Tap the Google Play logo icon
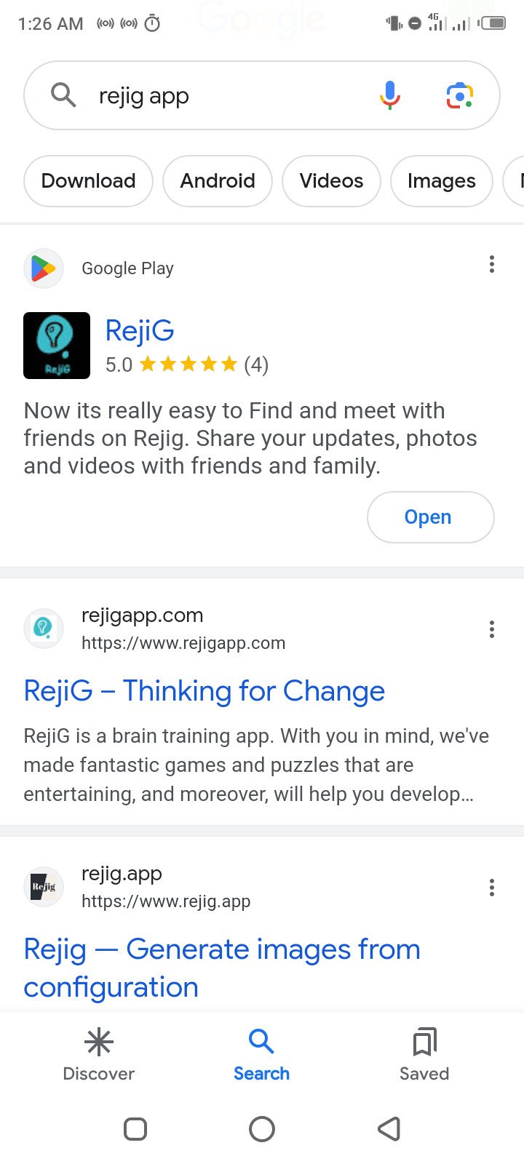 click(44, 268)
